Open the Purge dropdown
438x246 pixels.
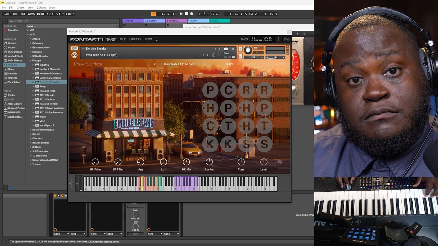pyautogui.click(x=229, y=53)
